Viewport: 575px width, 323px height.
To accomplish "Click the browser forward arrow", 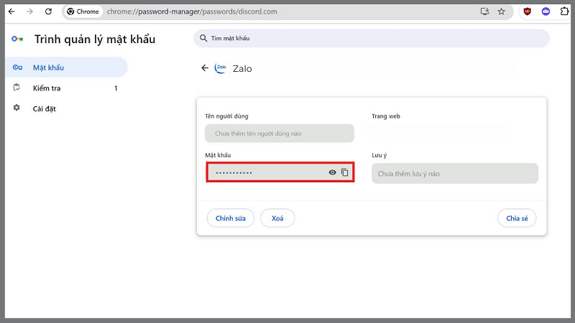I will 29,11.
